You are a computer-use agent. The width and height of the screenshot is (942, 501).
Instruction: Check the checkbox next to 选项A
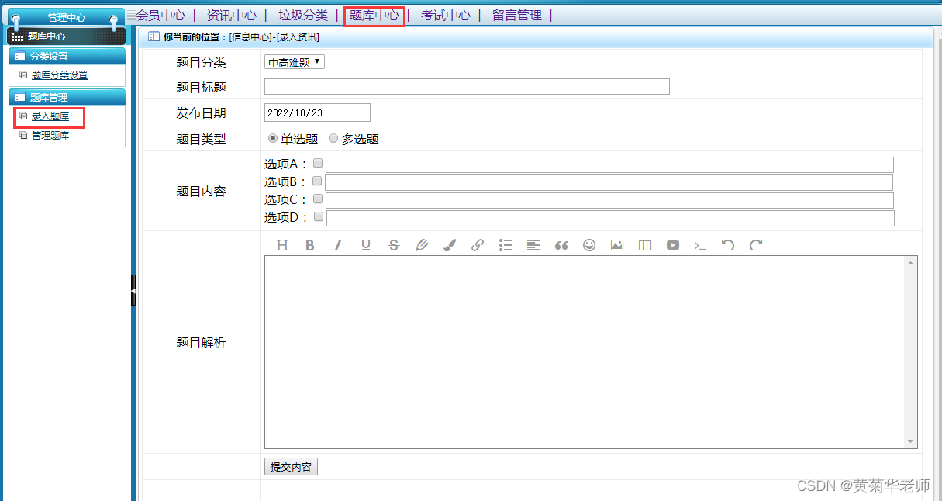click(317, 163)
